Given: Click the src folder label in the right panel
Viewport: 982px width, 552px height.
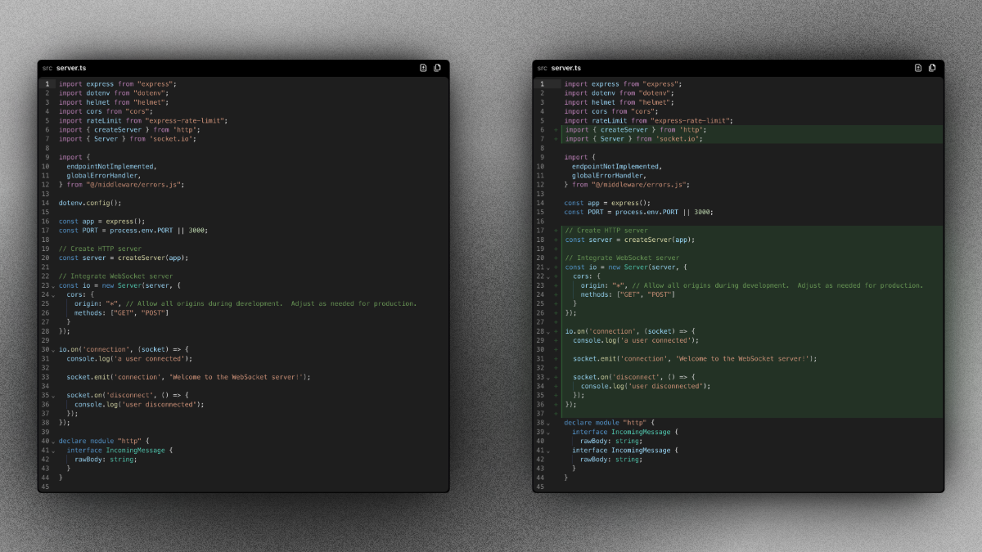Looking at the screenshot, I should click(x=543, y=68).
